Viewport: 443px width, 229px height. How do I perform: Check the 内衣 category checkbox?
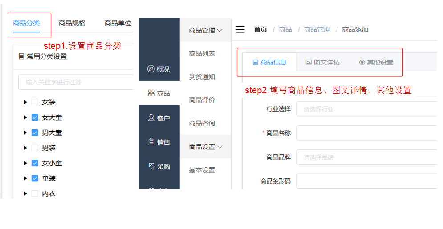[x=35, y=193]
